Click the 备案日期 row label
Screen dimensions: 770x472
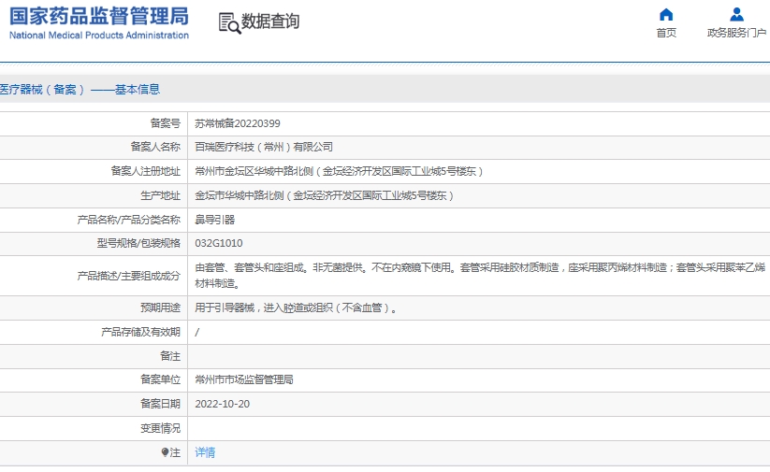point(161,404)
